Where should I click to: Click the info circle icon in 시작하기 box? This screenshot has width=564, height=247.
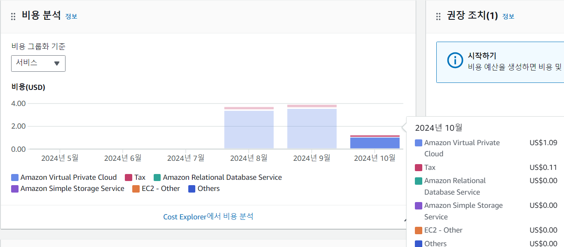pyautogui.click(x=455, y=61)
